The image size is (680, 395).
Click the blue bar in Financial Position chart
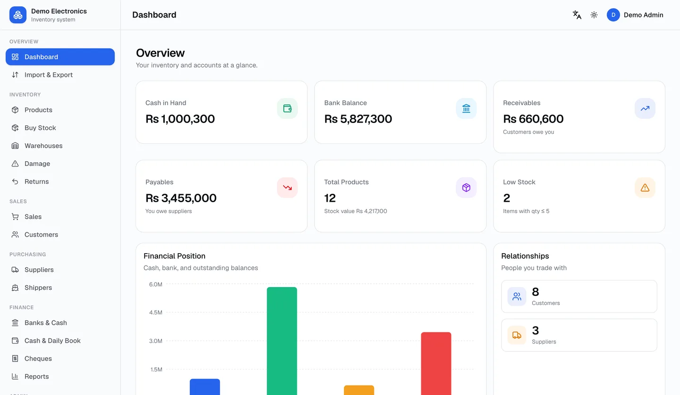(x=205, y=387)
